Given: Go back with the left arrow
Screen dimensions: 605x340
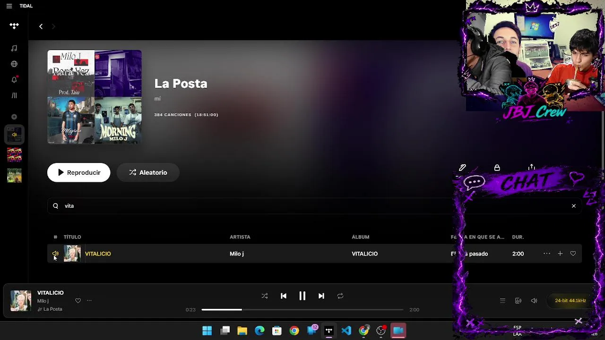Looking at the screenshot, I should pyautogui.click(x=41, y=26).
